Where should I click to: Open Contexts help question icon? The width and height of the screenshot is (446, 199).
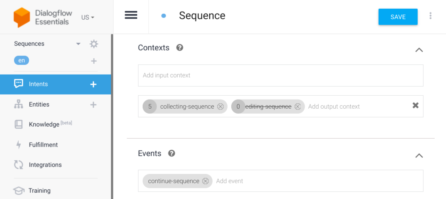[x=180, y=47]
